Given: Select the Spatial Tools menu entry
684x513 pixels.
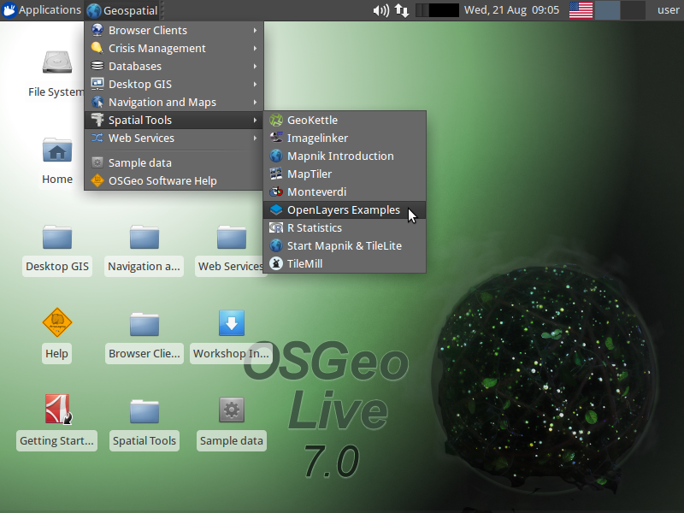Looking at the screenshot, I should tap(174, 120).
